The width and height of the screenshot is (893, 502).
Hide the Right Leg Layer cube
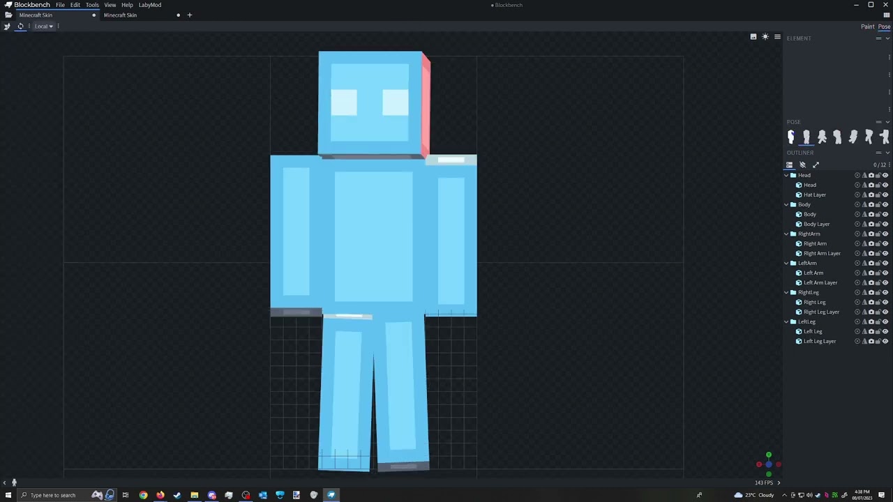coord(885,312)
